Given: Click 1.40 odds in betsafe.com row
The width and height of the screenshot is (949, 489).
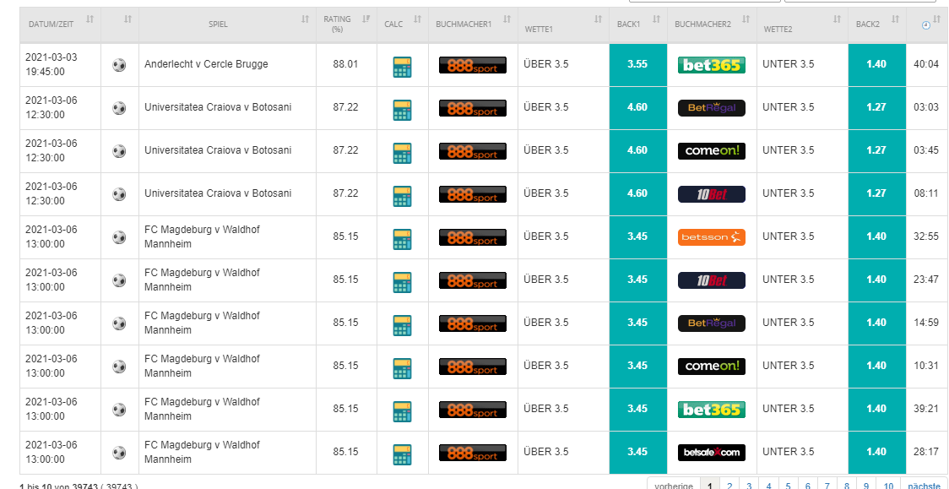Looking at the screenshot, I should click(877, 452).
